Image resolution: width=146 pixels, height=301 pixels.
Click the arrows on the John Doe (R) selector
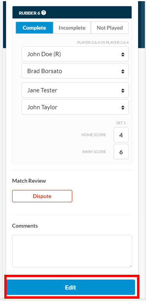click(123, 54)
